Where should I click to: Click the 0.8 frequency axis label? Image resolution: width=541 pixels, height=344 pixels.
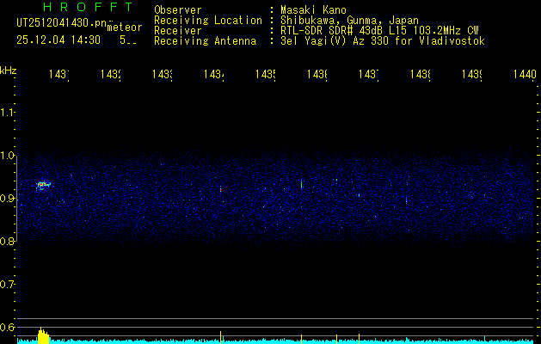point(8,242)
